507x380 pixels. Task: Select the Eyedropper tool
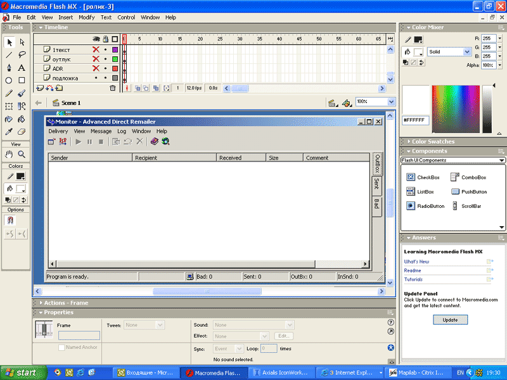[9, 132]
